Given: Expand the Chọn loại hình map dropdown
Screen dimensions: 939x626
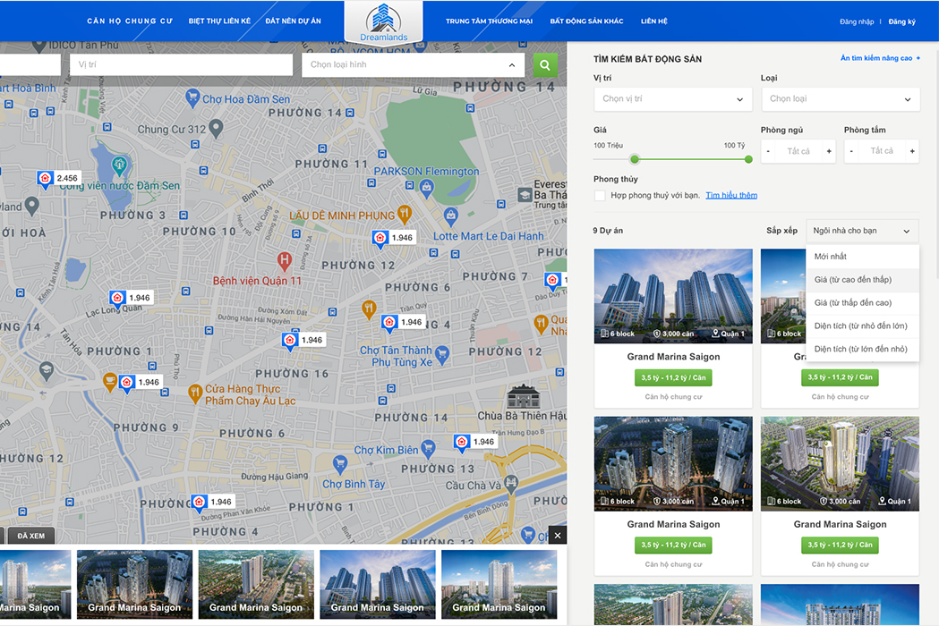Looking at the screenshot, I should [413, 65].
